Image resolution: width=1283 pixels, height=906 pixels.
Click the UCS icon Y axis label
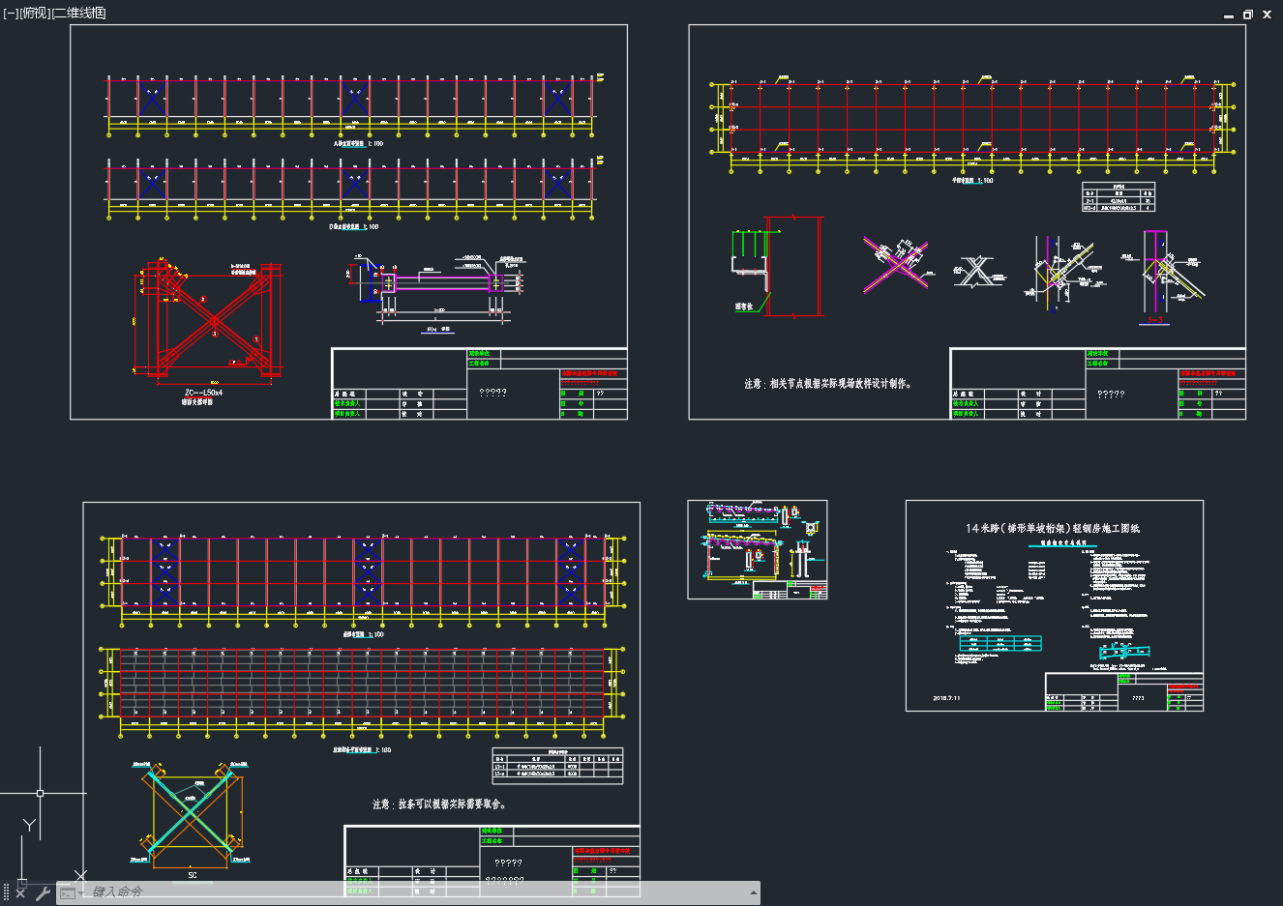[x=30, y=825]
